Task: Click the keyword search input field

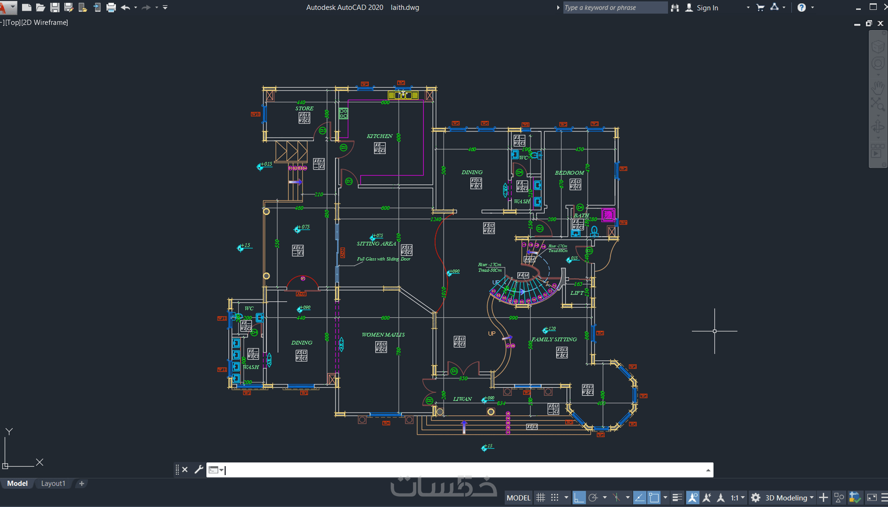Action: [615, 7]
